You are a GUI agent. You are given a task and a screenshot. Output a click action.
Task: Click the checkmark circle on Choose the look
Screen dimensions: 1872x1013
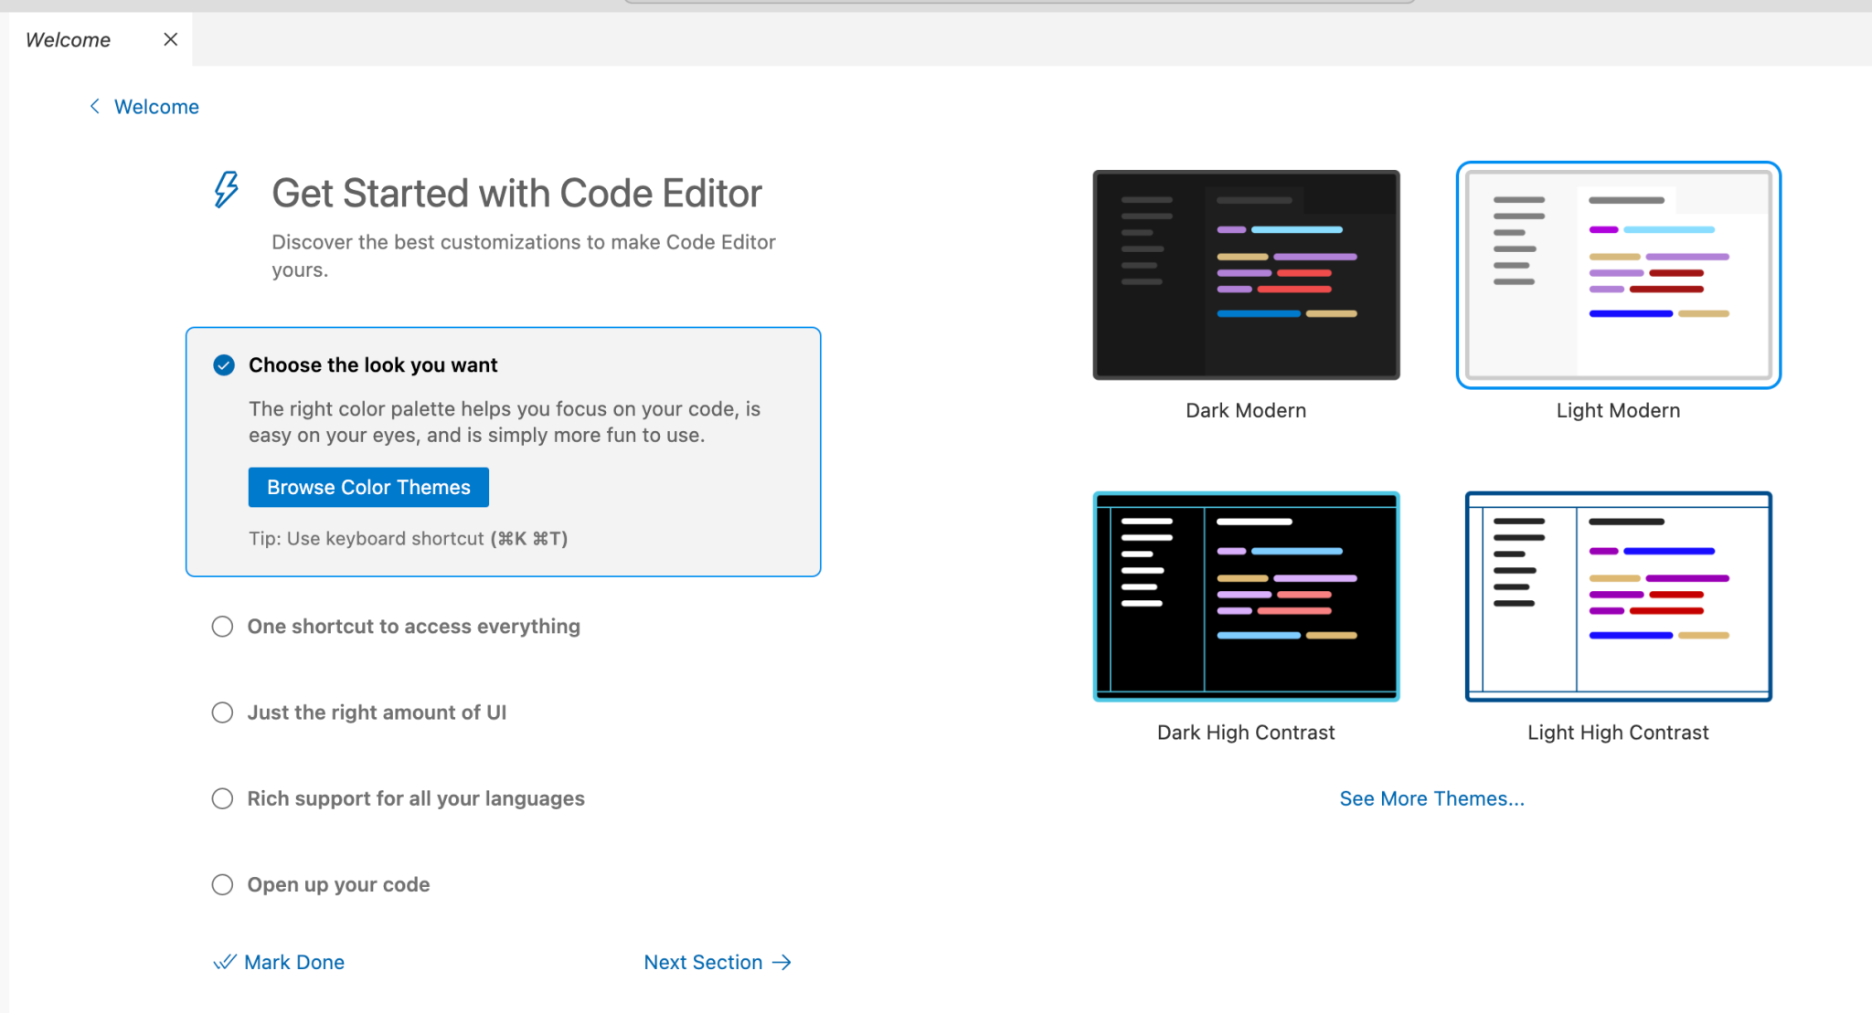pos(222,364)
